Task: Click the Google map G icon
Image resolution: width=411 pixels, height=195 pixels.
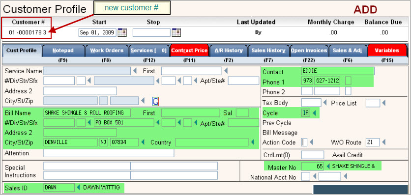Action: 155,101
